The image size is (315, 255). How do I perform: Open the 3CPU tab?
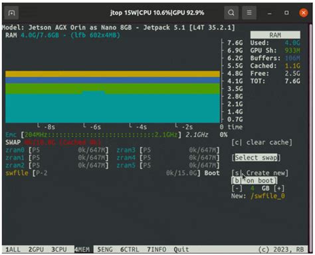(59, 250)
